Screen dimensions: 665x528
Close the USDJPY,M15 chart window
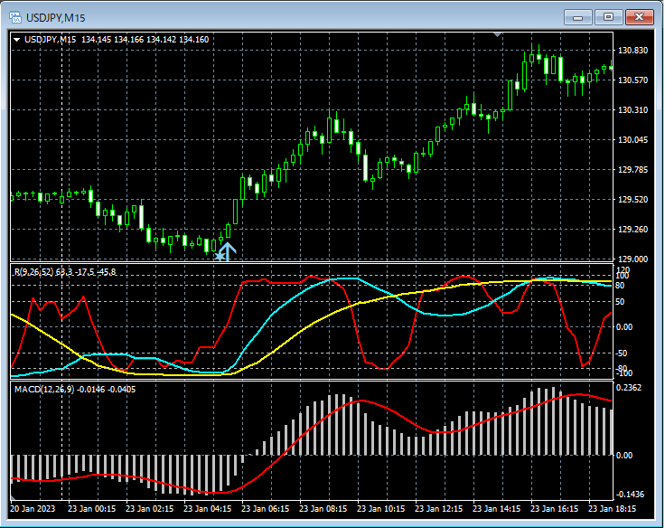639,17
